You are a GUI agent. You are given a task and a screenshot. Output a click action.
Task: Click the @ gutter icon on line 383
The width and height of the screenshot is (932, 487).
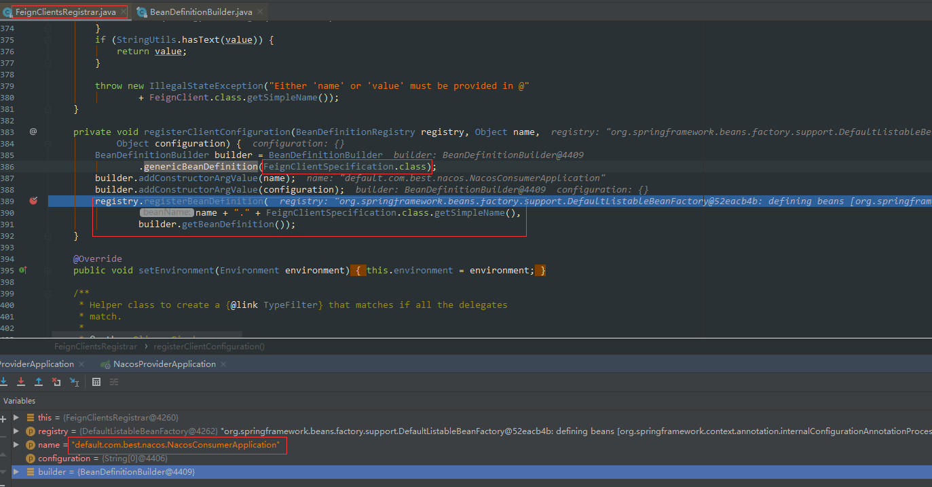(x=33, y=132)
